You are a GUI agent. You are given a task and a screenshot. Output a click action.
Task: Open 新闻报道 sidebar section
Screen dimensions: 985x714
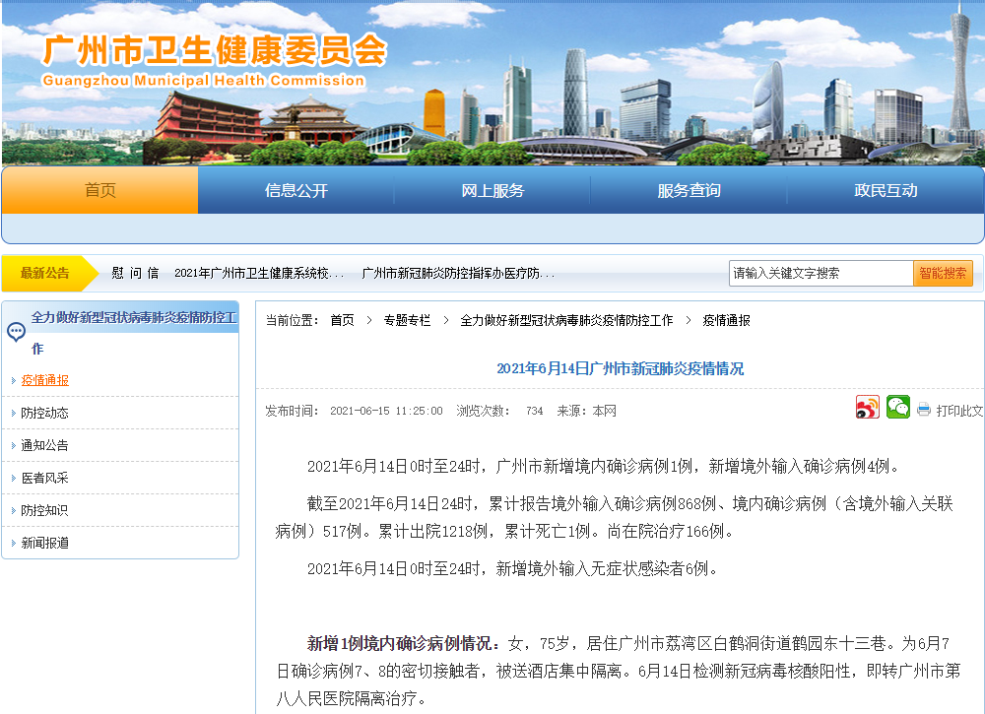(x=45, y=543)
